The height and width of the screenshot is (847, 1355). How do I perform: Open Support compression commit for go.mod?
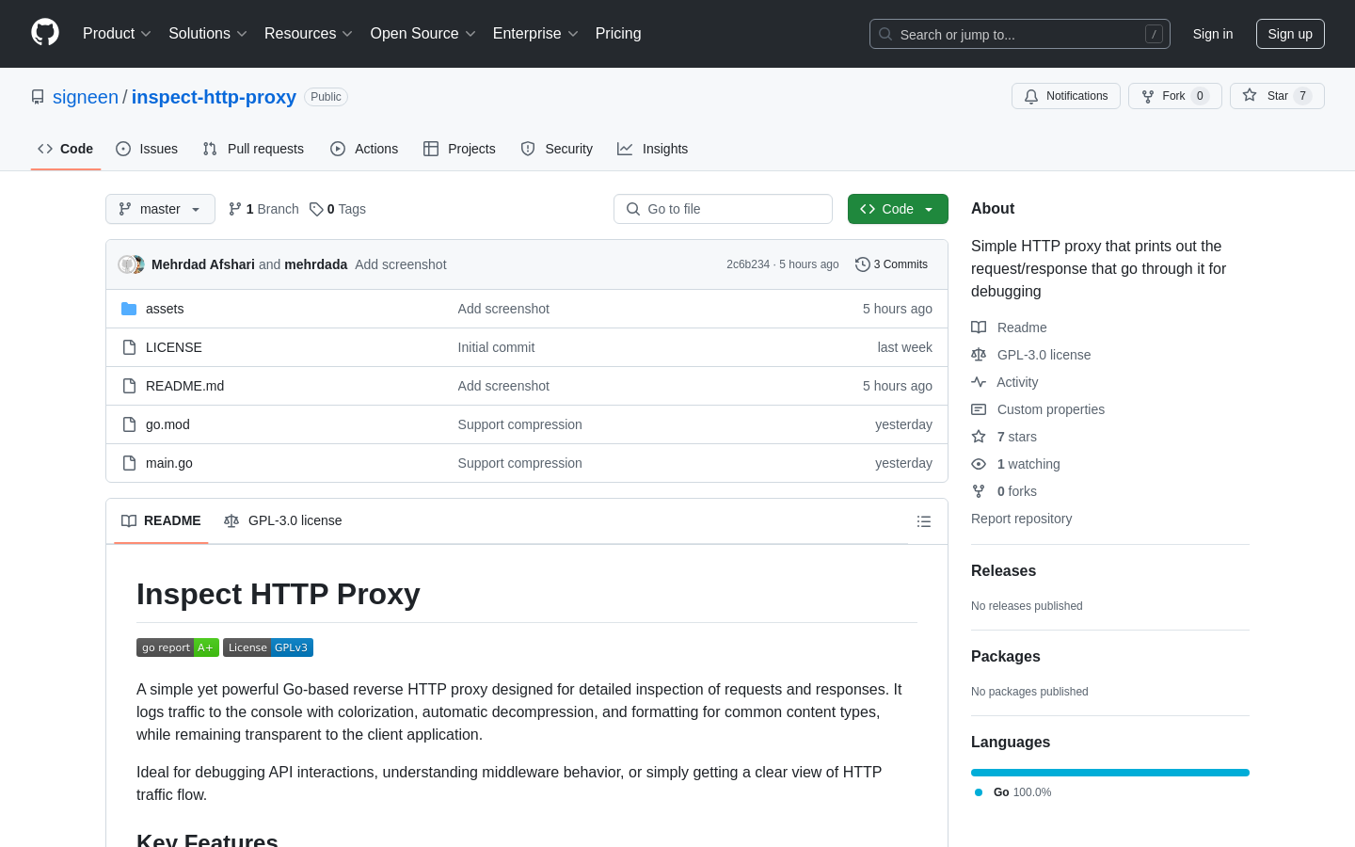[519, 424]
